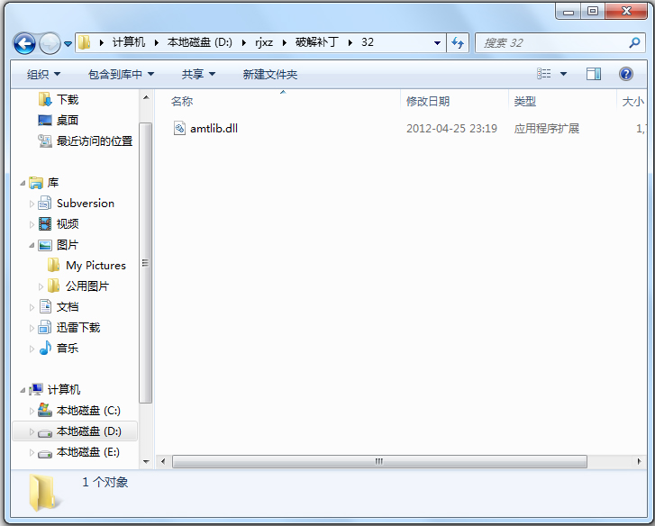655x526 pixels.
Task: Expand the Subversion library node
Action: 32,204
